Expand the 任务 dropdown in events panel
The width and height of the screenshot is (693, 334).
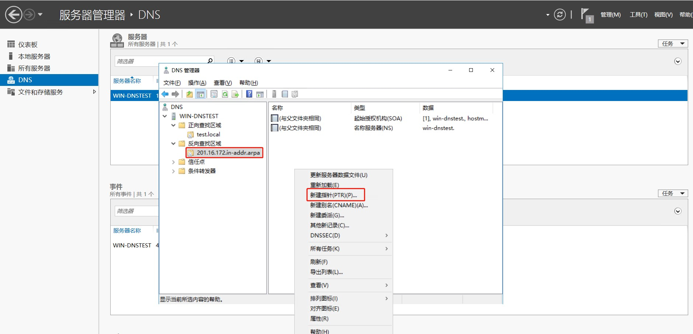pyautogui.click(x=672, y=193)
